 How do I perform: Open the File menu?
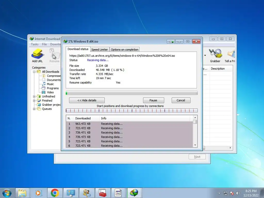pyautogui.click(x=44, y=44)
